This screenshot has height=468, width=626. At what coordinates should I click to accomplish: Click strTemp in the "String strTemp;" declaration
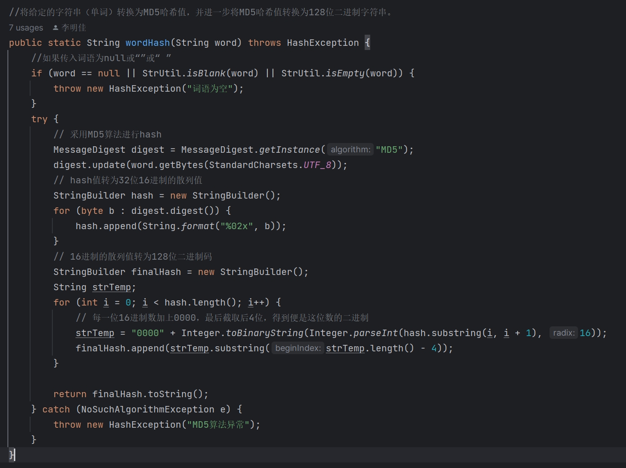112,287
